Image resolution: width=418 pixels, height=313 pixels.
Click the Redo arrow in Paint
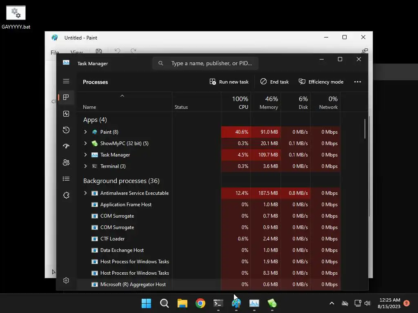click(133, 51)
